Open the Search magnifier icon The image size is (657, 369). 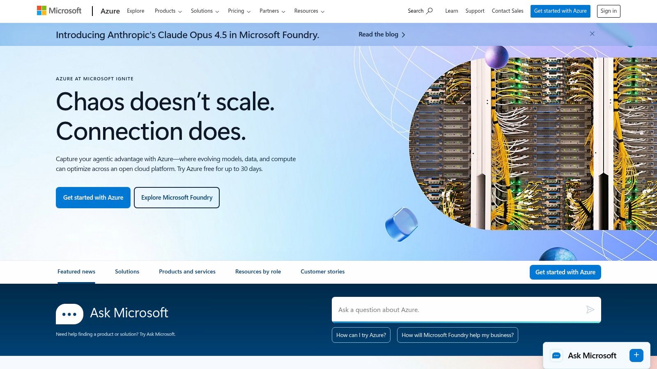[429, 11]
